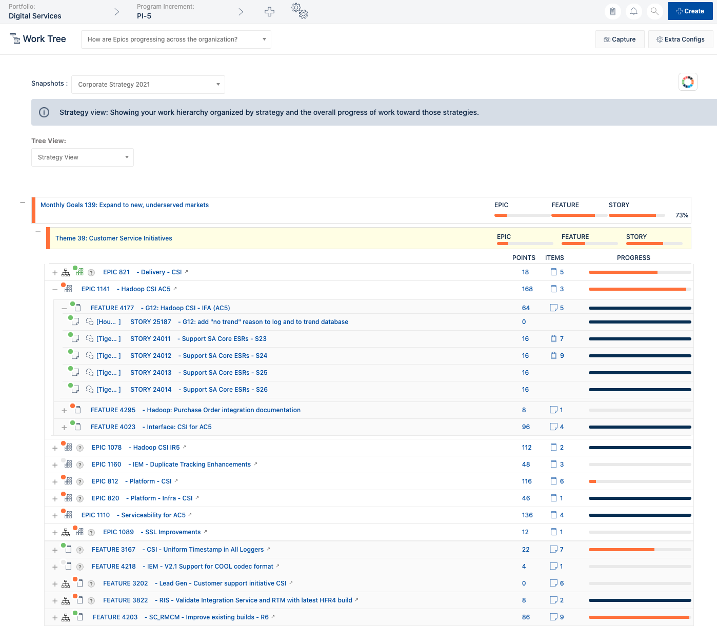The width and height of the screenshot is (717, 626).
Task: Open the Epics progressing question dropdown
Action: click(x=176, y=39)
